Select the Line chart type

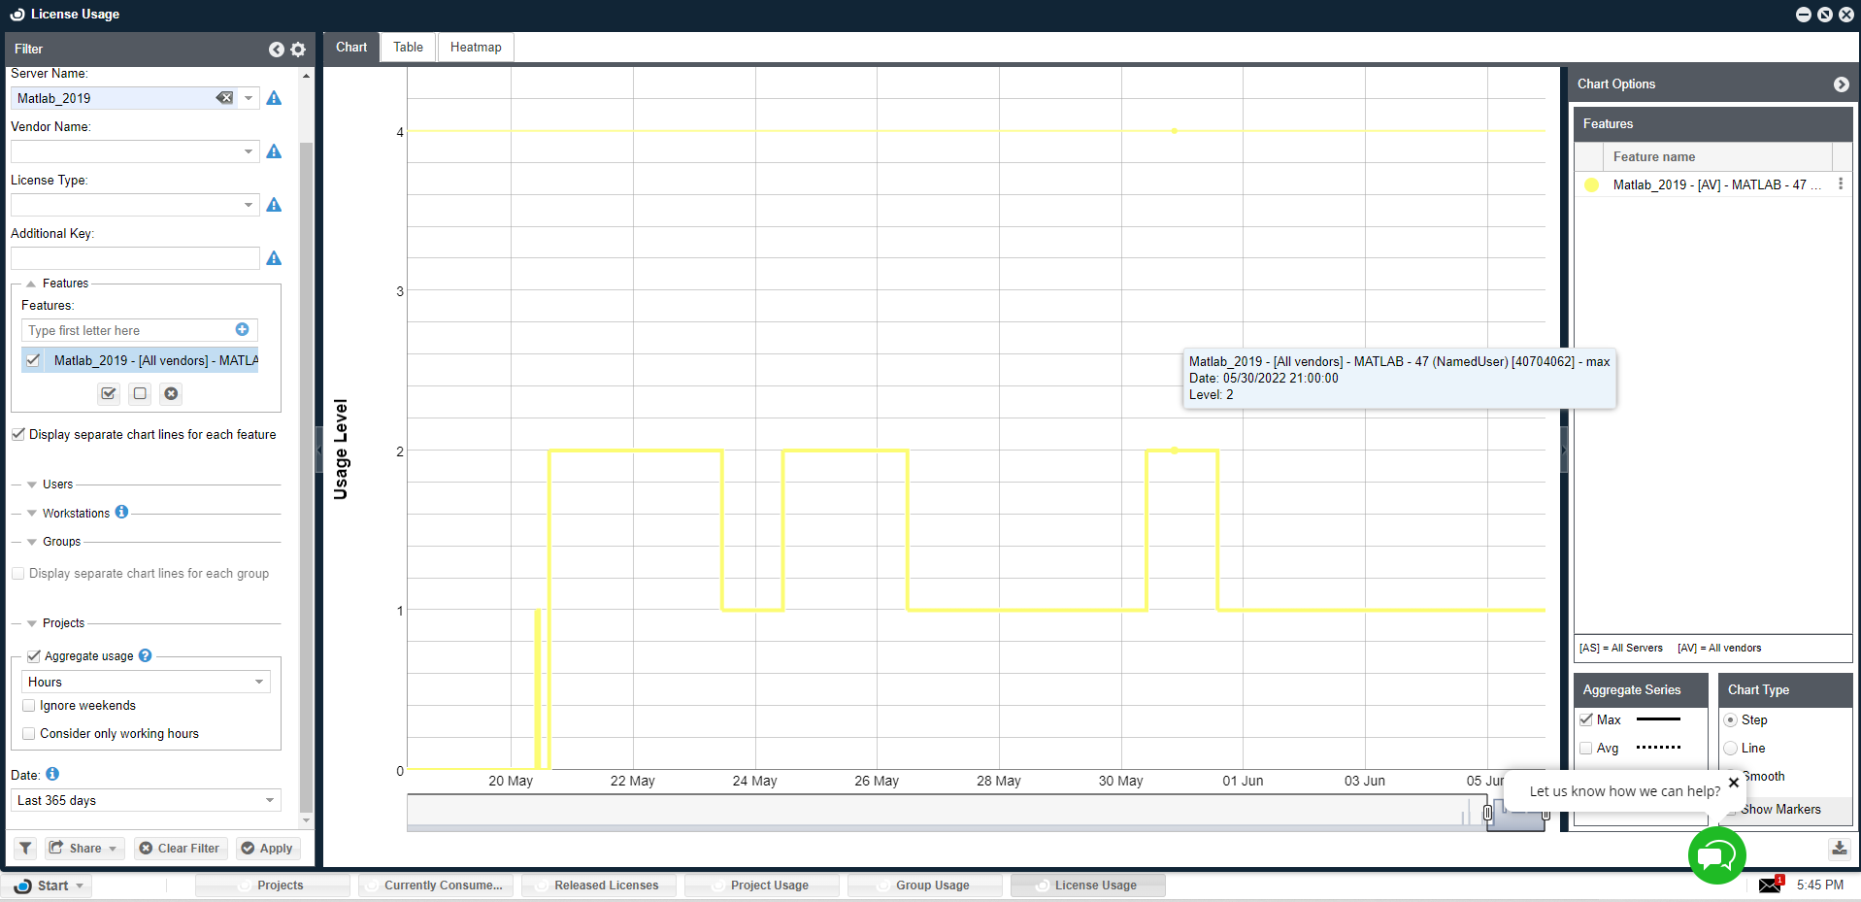pyautogui.click(x=1730, y=748)
